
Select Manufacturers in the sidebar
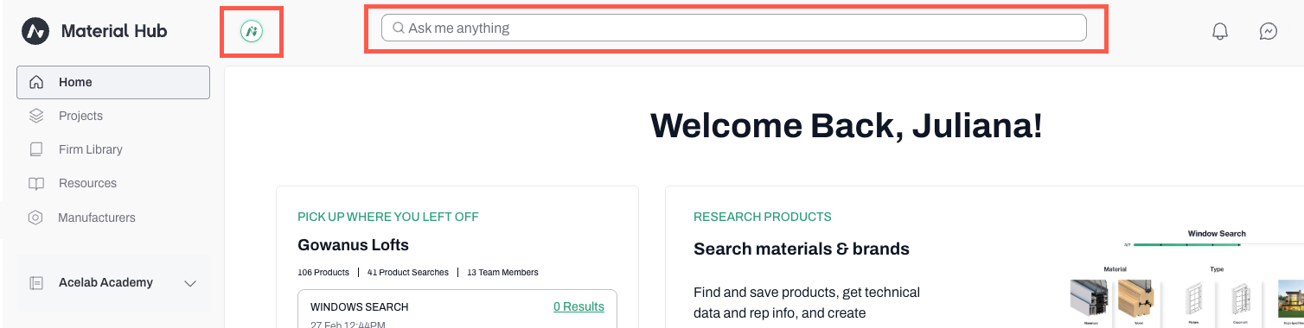[x=113, y=218]
